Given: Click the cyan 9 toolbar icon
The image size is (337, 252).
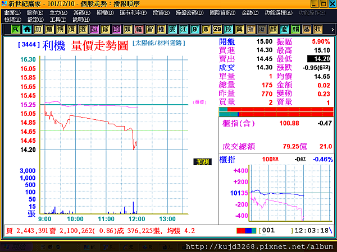Looking at the screenshot, I should point(194,29).
